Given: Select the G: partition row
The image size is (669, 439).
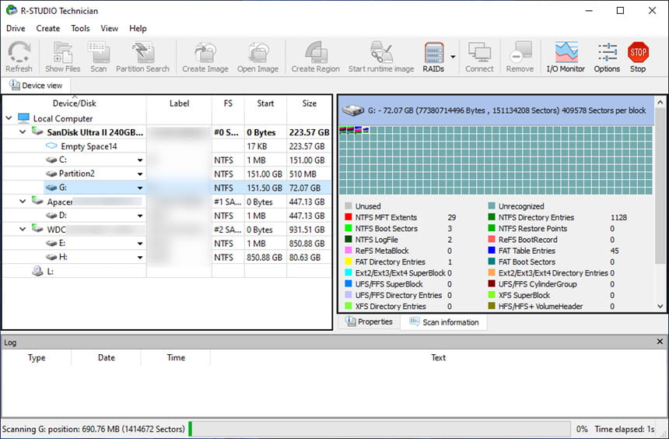Looking at the screenshot, I should pos(166,188).
